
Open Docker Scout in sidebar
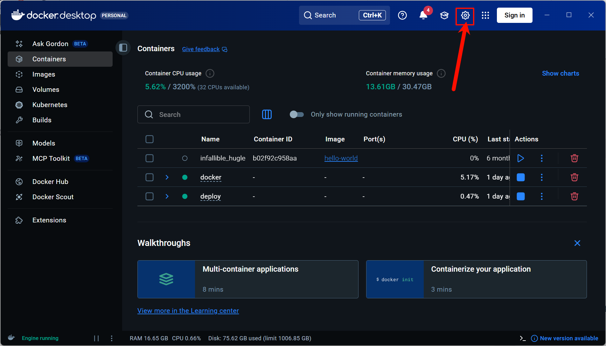pyautogui.click(x=60, y=197)
